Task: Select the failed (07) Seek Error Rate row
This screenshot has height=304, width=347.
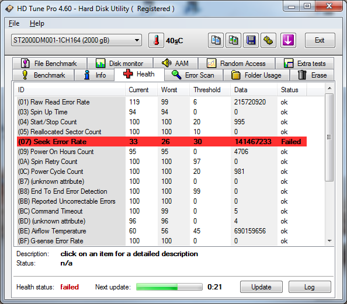Action: [162, 142]
